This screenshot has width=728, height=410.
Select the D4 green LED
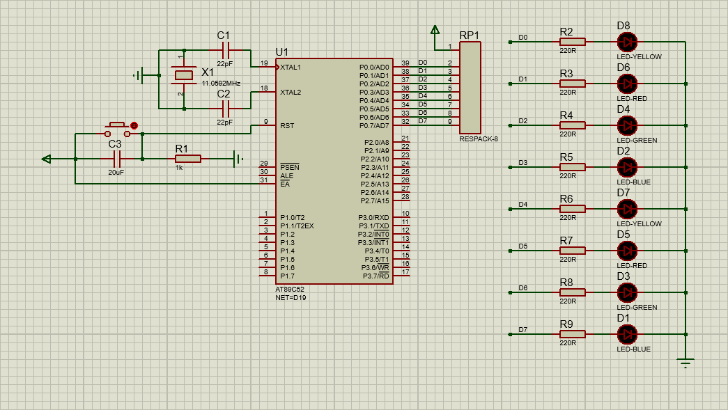tap(627, 125)
